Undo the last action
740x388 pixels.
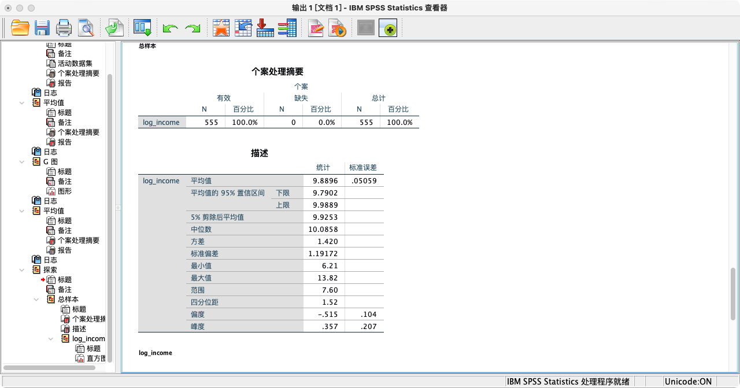pos(170,28)
